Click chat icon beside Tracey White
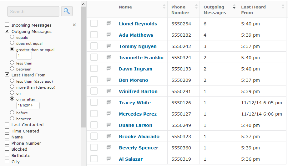This screenshot has height=166, width=288. click(x=109, y=102)
